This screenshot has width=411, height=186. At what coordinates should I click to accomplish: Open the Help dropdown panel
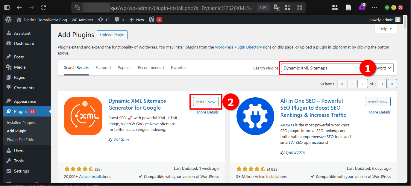pyautogui.click(x=385, y=28)
